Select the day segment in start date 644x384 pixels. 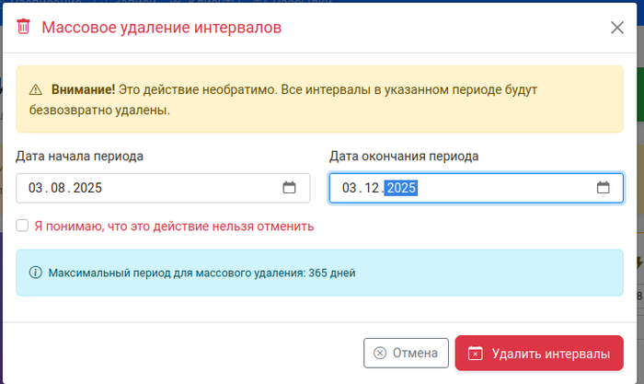[x=36, y=188]
